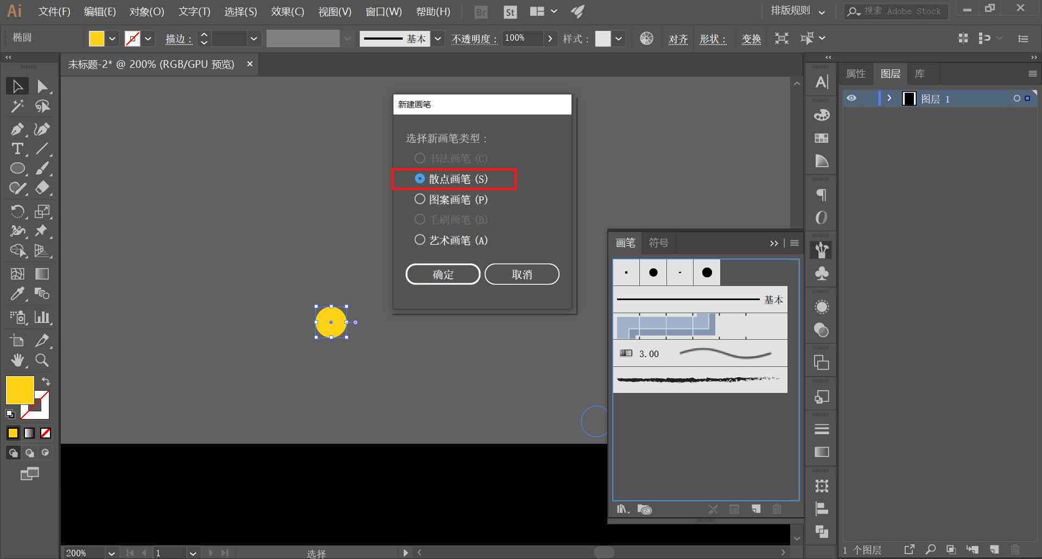Click style swatch next to 样式
The width and height of the screenshot is (1042, 559).
603,39
